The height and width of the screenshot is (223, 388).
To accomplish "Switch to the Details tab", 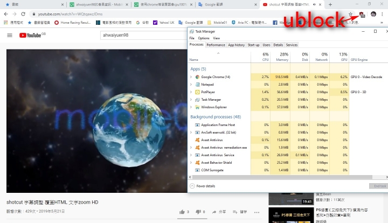I will tap(278, 45).
